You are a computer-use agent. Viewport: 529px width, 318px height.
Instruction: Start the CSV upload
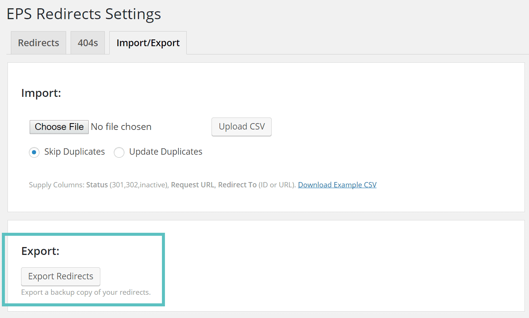(x=242, y=127)
